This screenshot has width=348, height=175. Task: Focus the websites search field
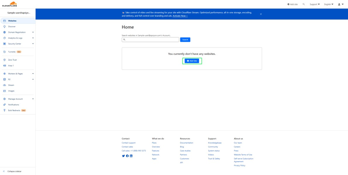click(150, 40)
